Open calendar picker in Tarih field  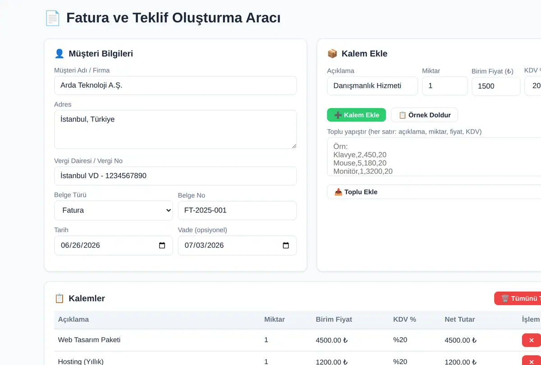click(x=162, y=245)
